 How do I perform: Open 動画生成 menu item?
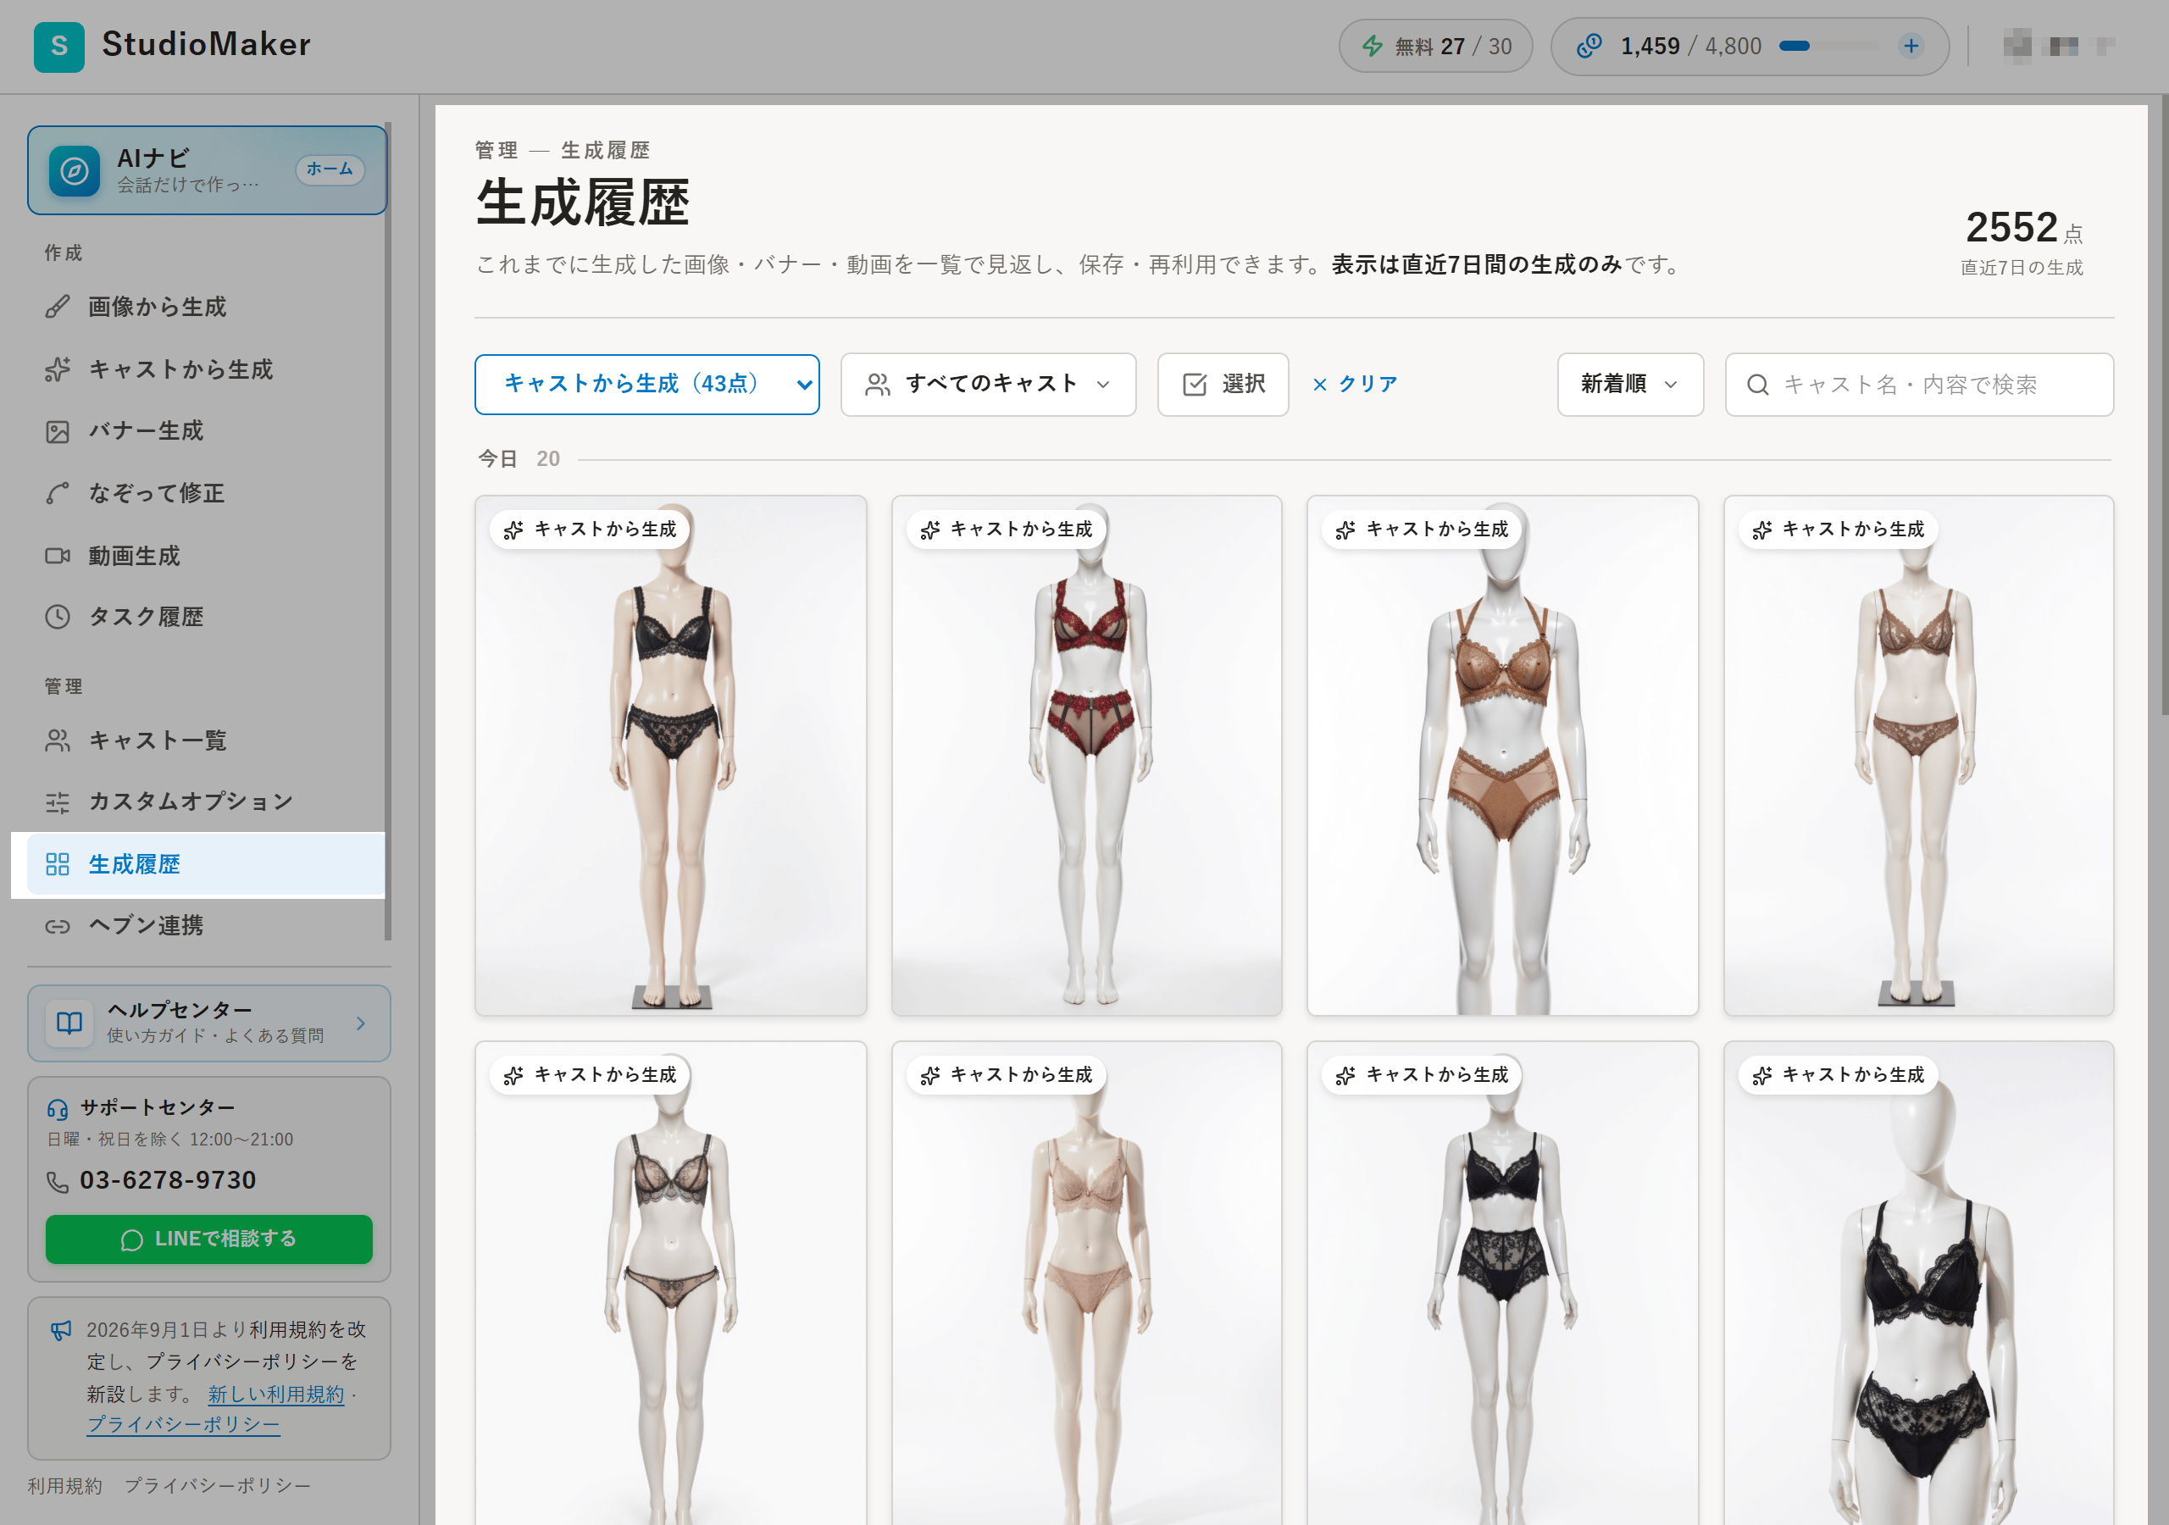[206, 556]
